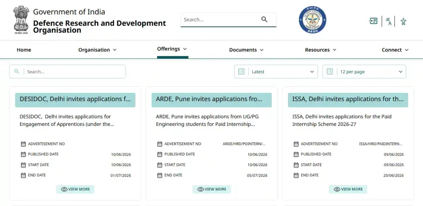Screen dimensions: 423x206
Task: Open the 12 per page dropdown
Action: 364,72
